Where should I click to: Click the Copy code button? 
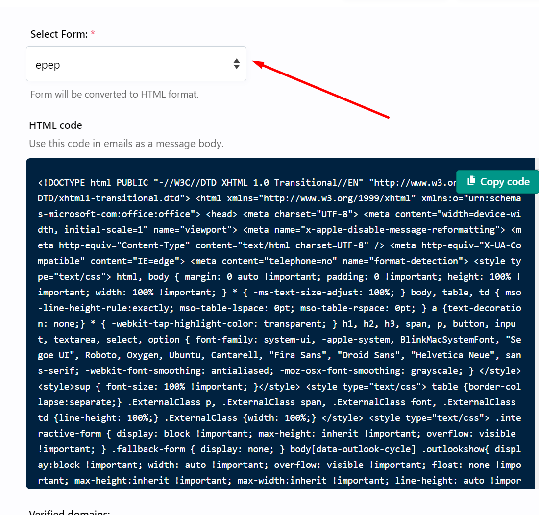click(x=498, y=181)
